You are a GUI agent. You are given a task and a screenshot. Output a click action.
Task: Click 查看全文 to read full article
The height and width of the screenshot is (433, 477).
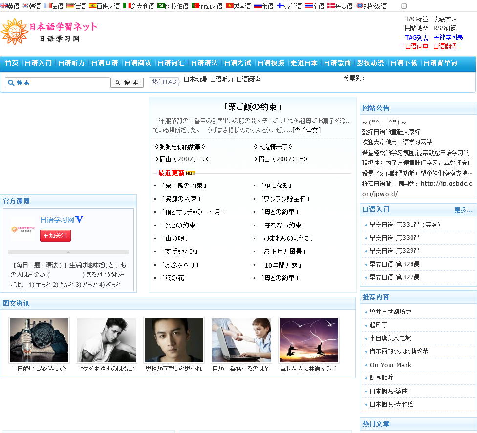point(306,130)
